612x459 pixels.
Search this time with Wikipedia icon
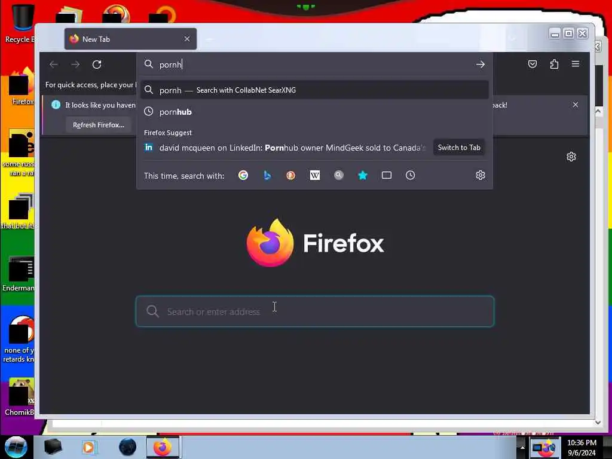click(314, 175)
